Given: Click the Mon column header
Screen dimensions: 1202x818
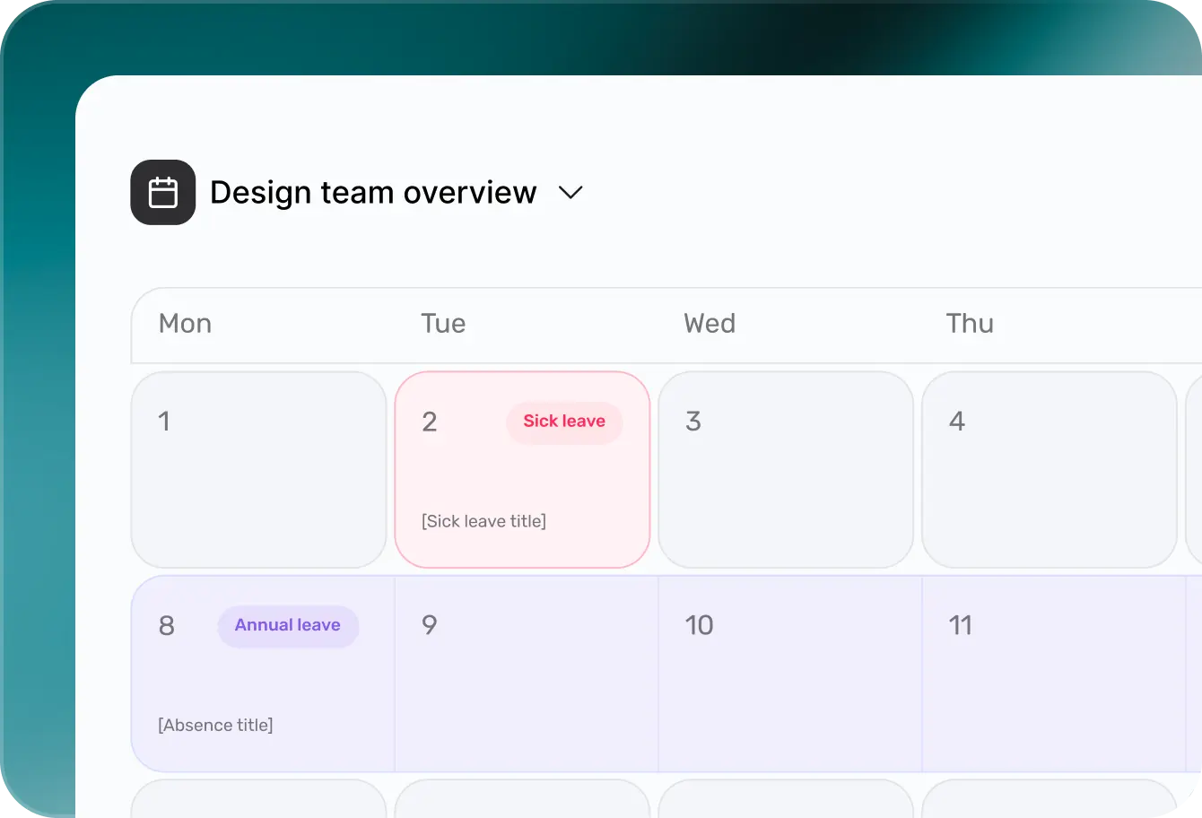Looking at the screenshot, I should [185, 324].
